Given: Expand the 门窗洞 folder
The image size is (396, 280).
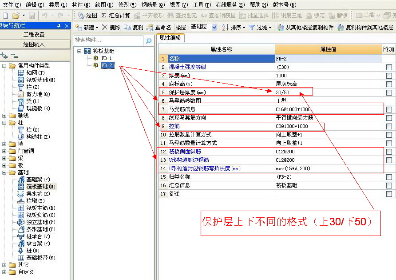Looking at the screenshot, I should [x=4, y=151].
